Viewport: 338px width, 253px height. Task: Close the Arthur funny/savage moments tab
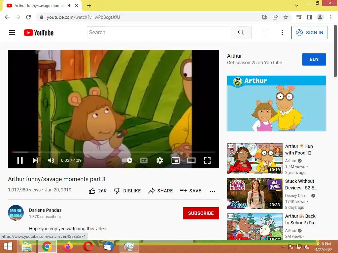click(x=77, y=6)
